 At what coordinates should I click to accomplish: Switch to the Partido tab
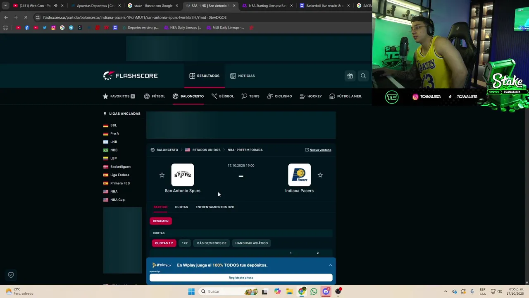[160, 207]
